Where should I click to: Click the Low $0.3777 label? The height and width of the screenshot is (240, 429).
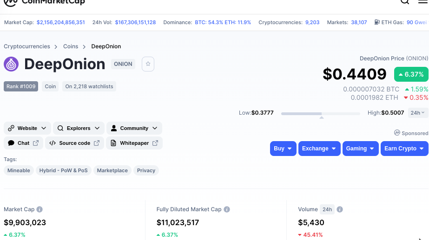click(256, 113)
